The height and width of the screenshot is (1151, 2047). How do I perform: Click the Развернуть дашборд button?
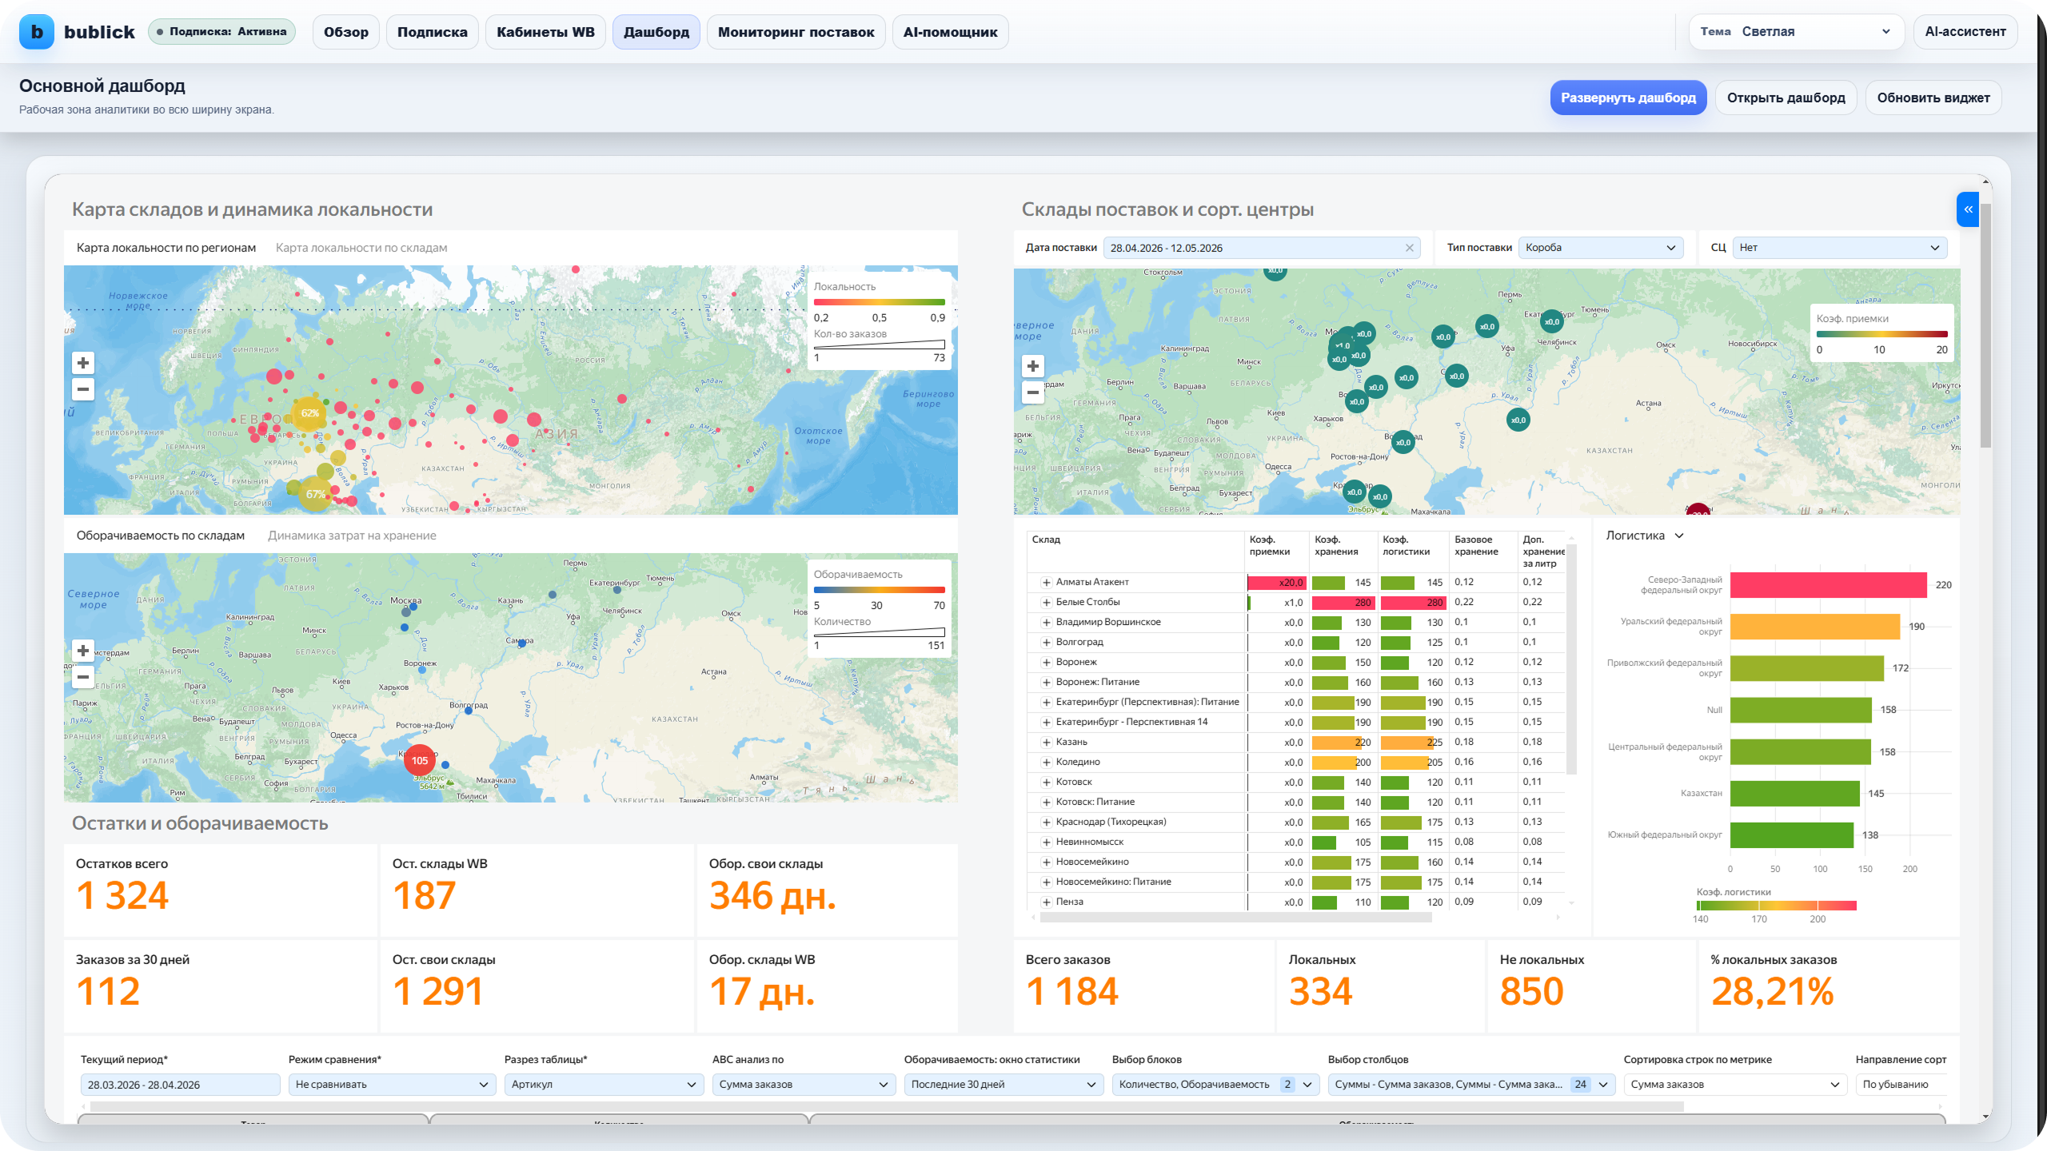pyautogui.click(x=1628, y=98)
